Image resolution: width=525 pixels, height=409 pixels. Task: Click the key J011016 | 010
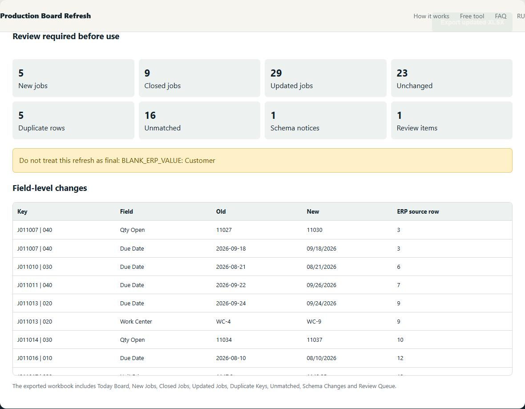click(x=35, y=358)
